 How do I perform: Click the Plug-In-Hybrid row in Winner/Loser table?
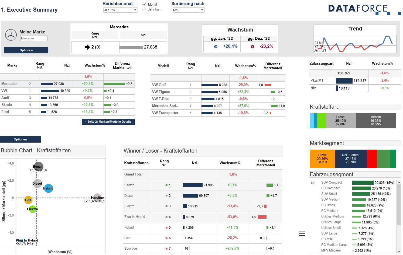tap(202, 217)
